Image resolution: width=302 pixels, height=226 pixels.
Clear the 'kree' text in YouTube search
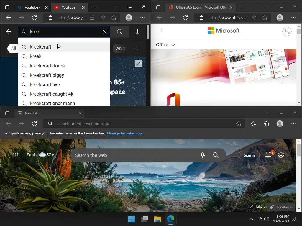tap(105, 32)
